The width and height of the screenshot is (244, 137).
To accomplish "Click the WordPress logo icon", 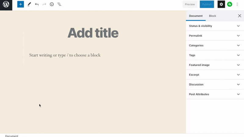I will coord(6,4).
